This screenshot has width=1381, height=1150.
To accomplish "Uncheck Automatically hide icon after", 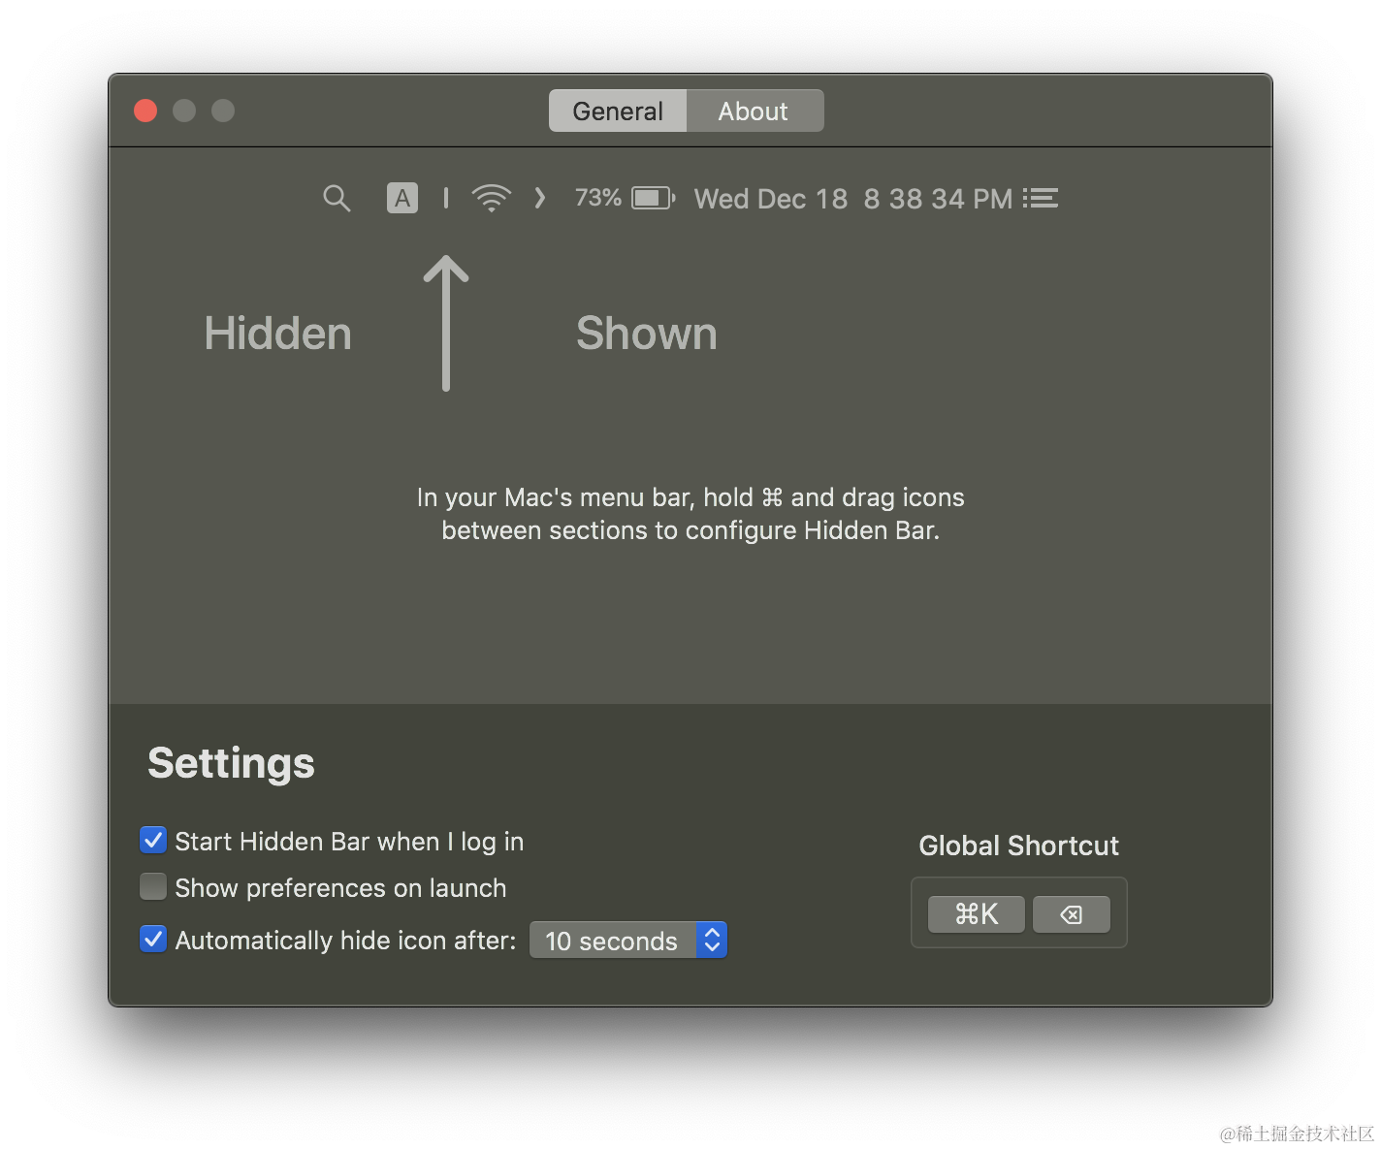I will click(x=153, y=939).
